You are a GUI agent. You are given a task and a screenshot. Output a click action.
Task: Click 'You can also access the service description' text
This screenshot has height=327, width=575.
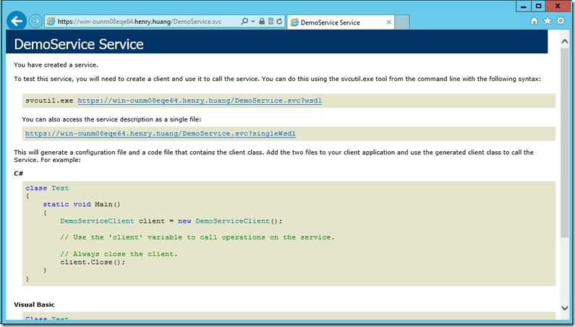coord(111,119)
